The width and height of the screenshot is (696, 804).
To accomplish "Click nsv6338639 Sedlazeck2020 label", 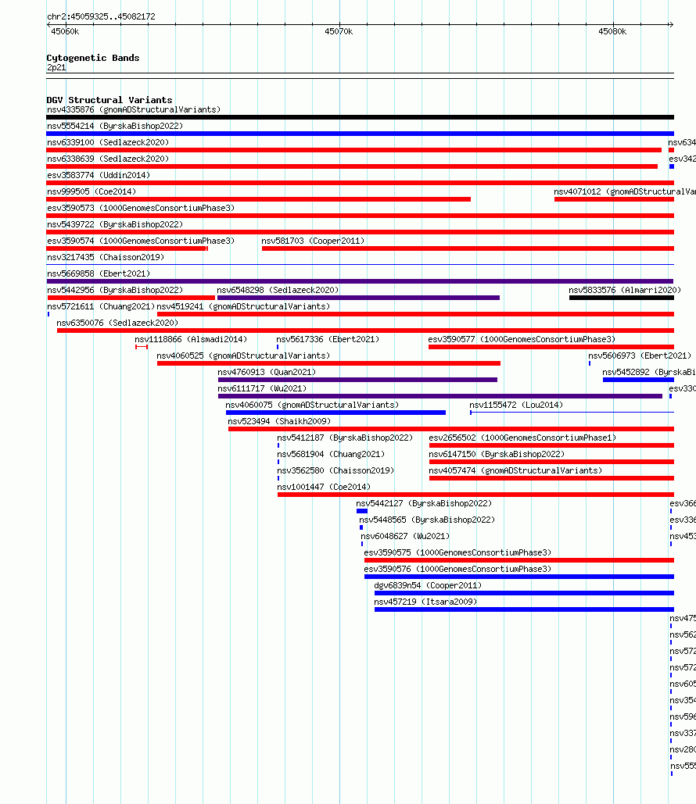I will tap(108, 159).
